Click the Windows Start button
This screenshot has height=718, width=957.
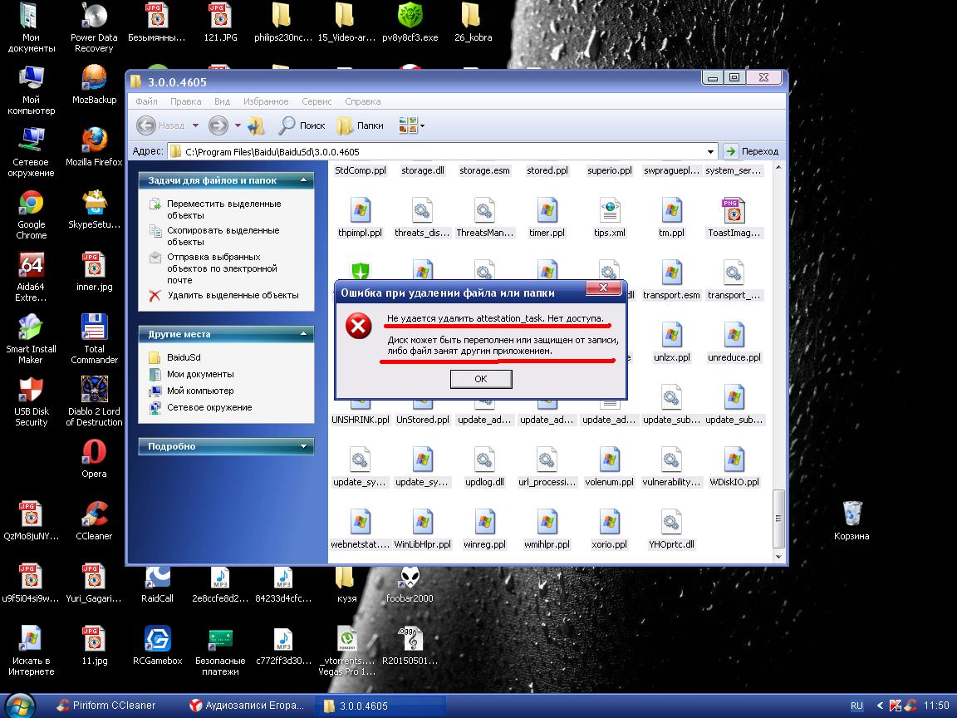20,706
